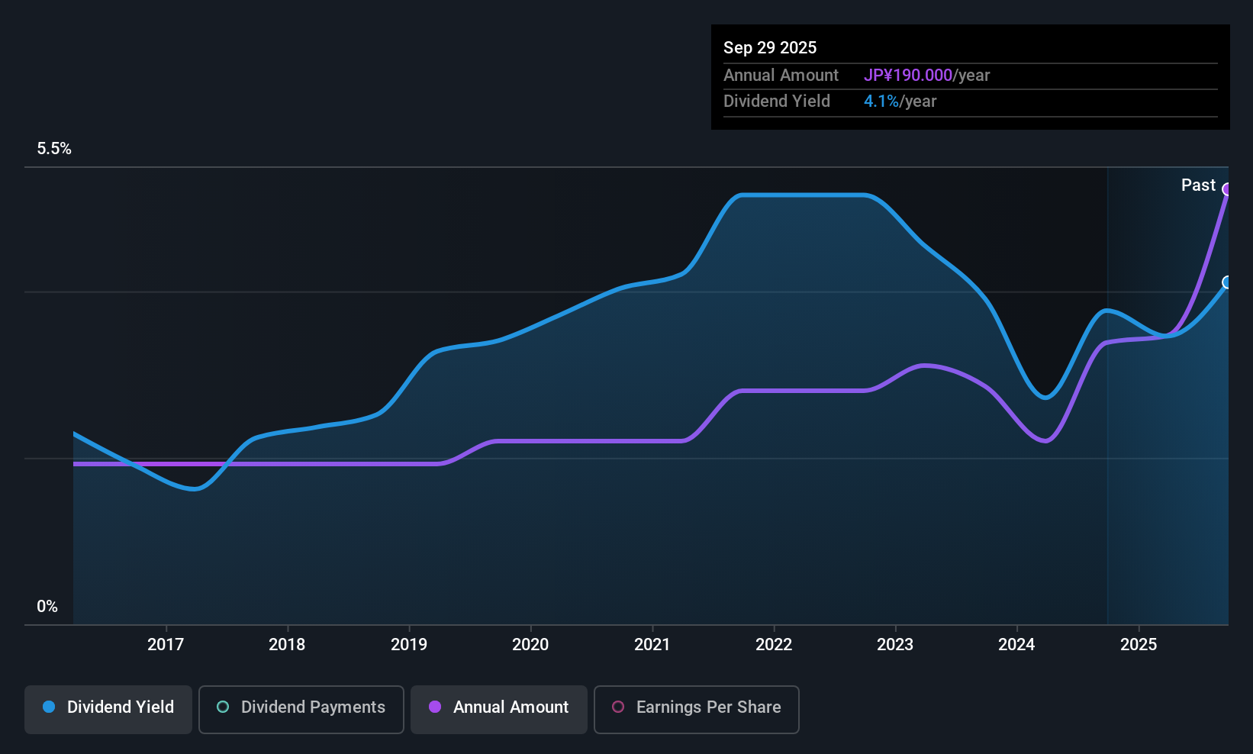Screen dimensions: 1253x754
Task: Toggle the Annual Amount series
Action: [x=499, y=710]
